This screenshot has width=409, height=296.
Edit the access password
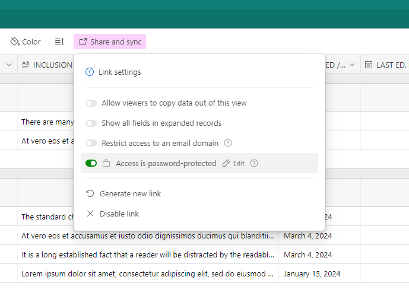[233, 163]
